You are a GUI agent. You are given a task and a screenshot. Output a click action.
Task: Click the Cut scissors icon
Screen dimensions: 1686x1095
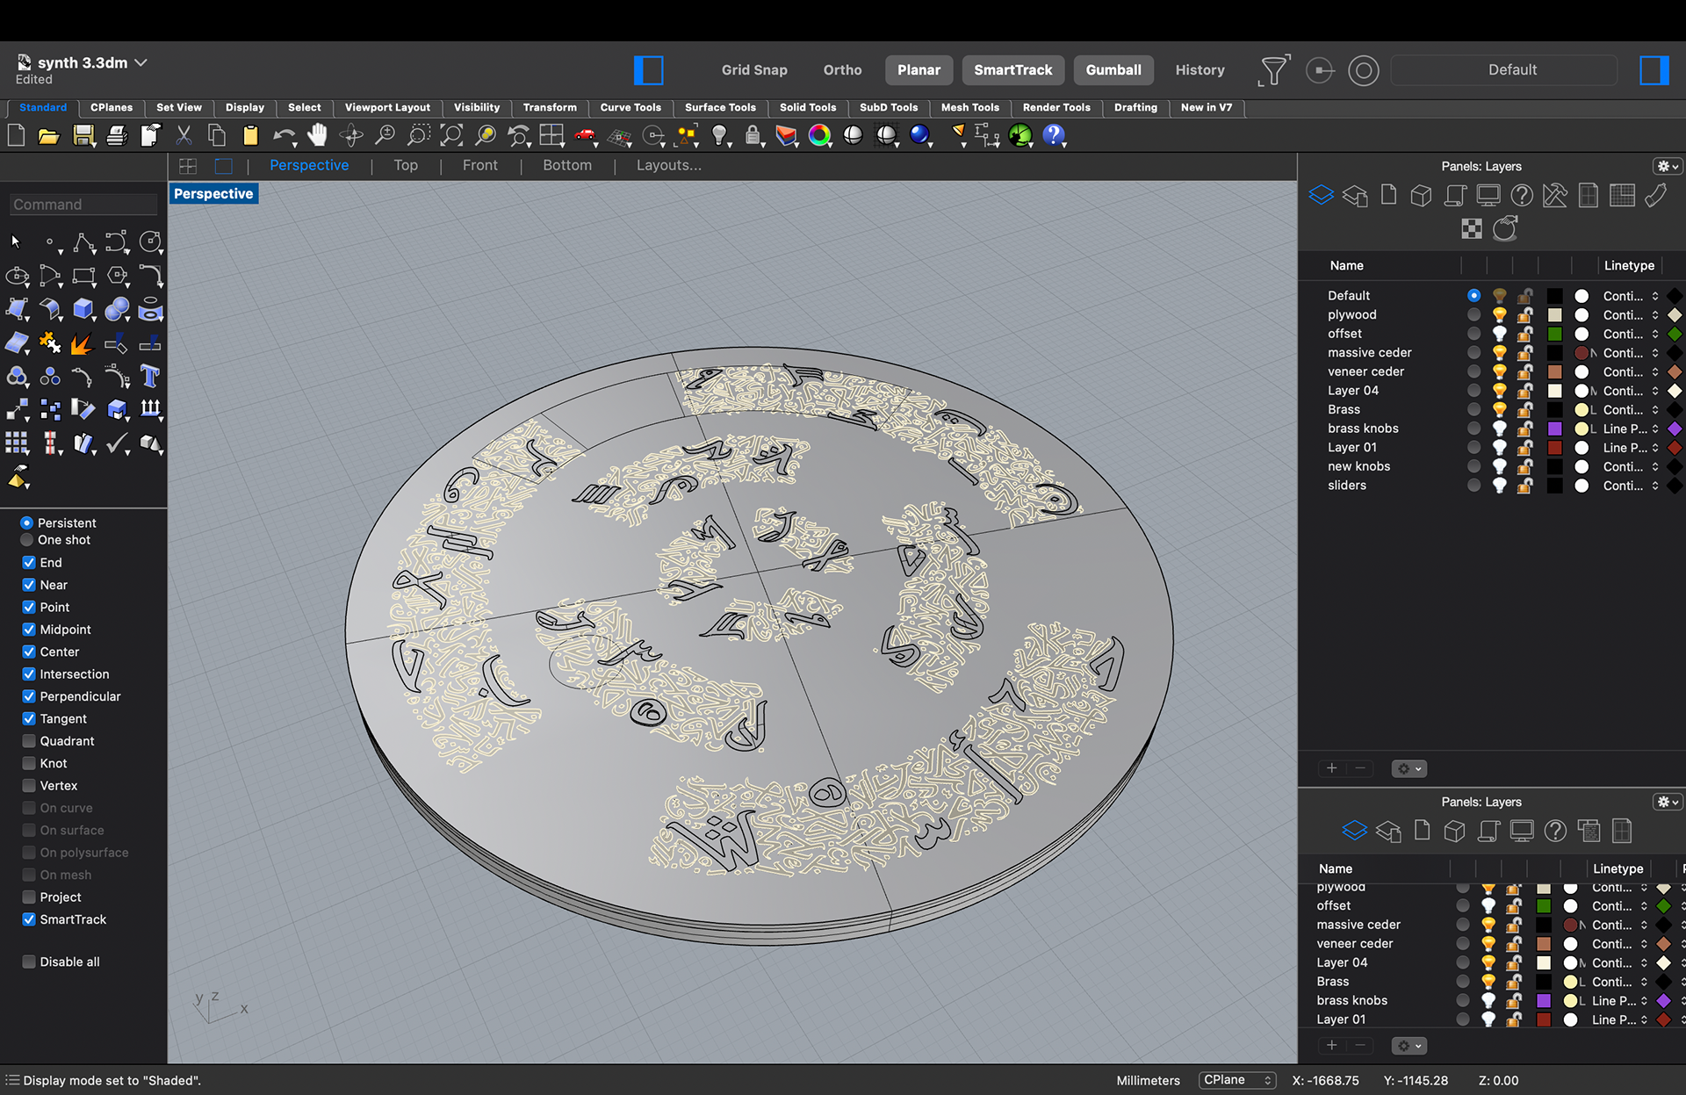coord(184,135)
